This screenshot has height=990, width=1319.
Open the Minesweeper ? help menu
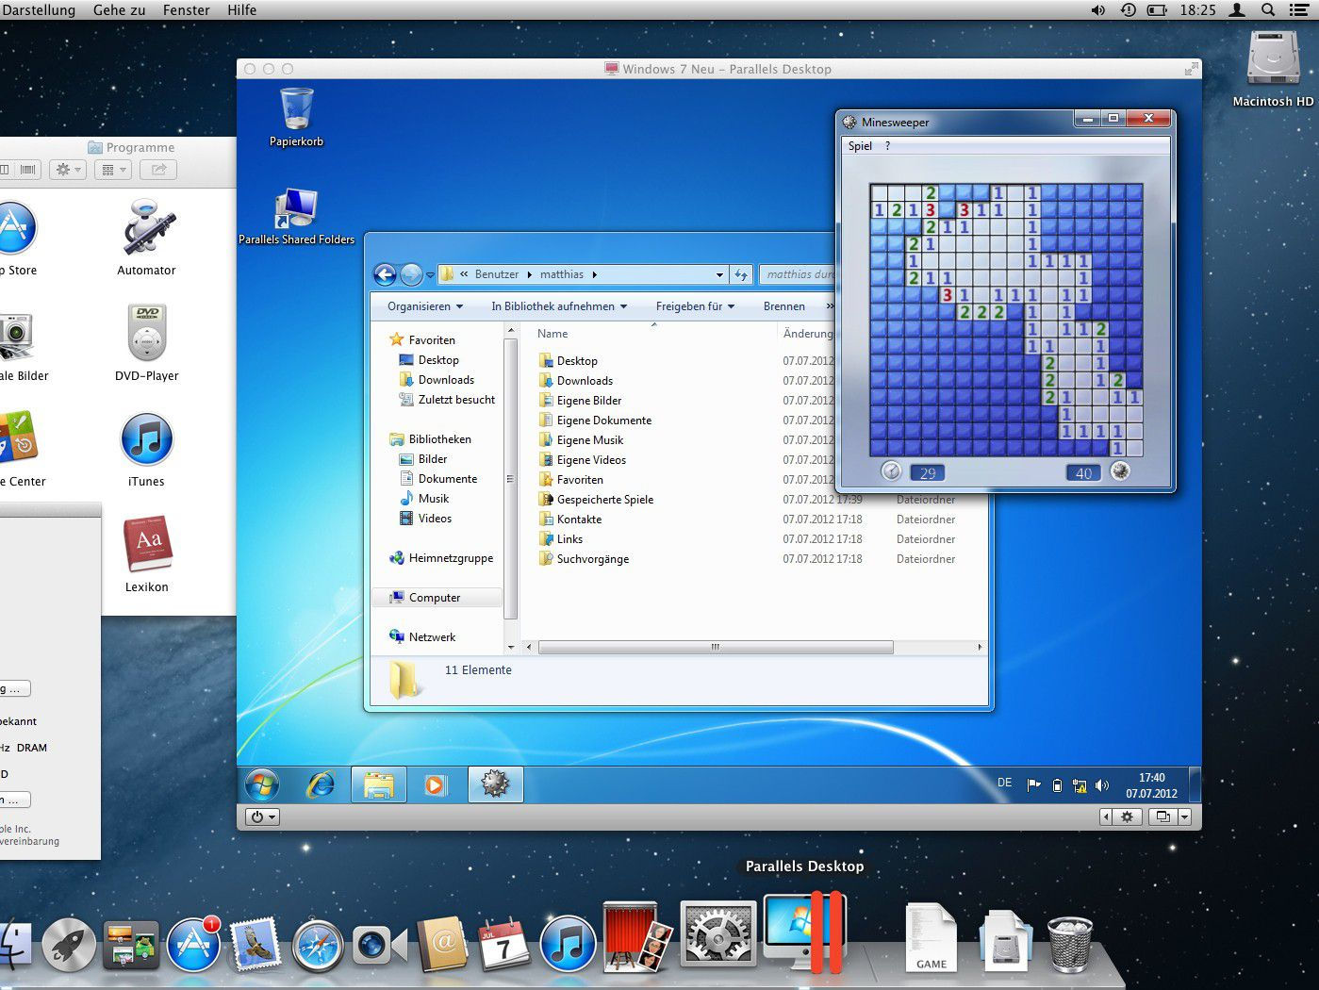[887, 146]
